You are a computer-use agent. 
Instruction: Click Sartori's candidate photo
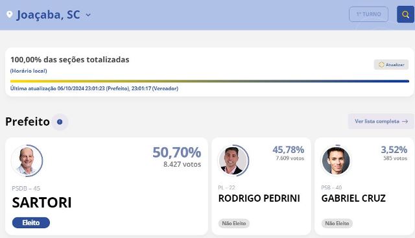[x=27, y=160]
